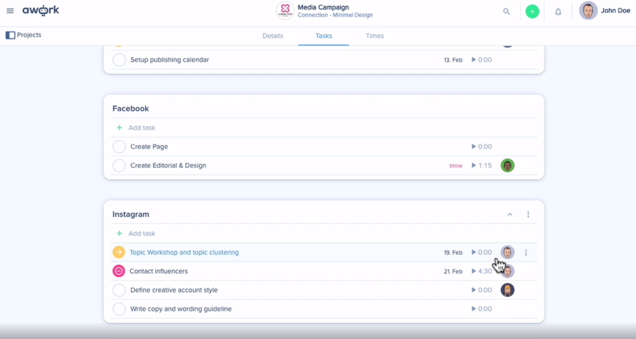Open the Media Campaign project logo

(x=285, y=10)
